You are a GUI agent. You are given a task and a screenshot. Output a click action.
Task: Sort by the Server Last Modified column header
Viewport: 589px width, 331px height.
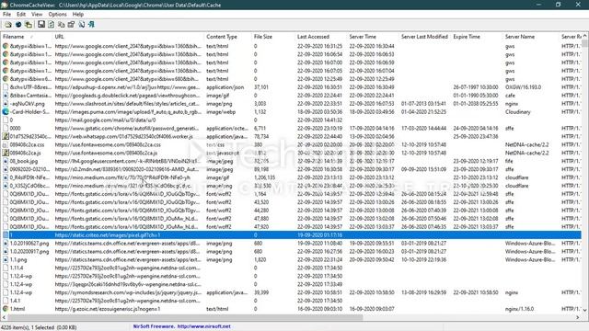click(424, 37)
